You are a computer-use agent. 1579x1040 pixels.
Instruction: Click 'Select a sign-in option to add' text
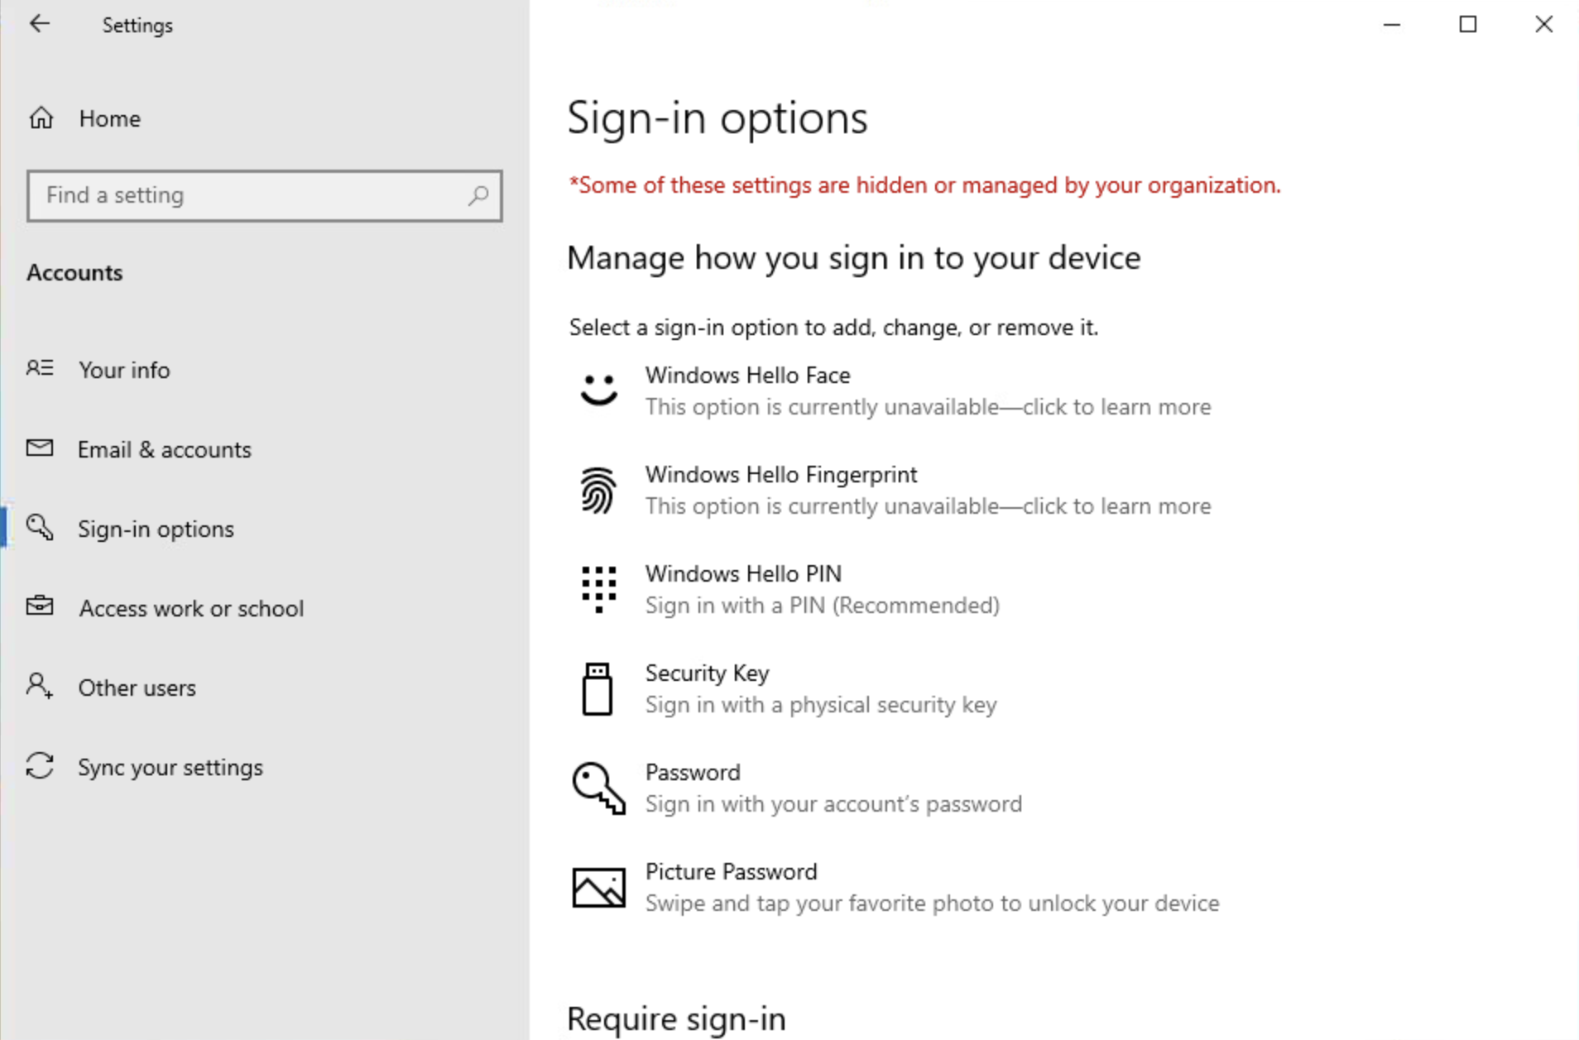[833, 328]
